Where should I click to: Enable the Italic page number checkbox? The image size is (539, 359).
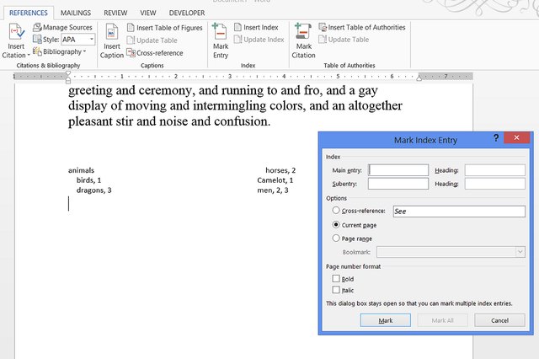[336, 290]
